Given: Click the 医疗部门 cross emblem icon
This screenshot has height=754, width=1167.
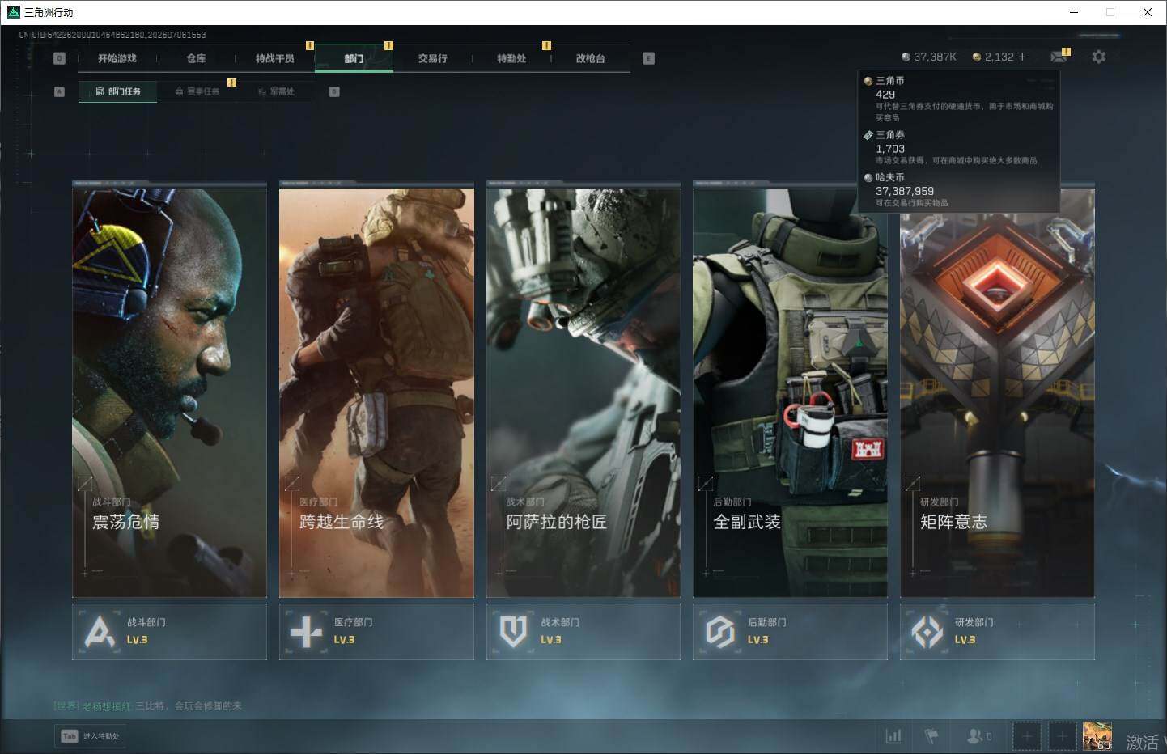Looking at the screenshot, I should [307, 632].
